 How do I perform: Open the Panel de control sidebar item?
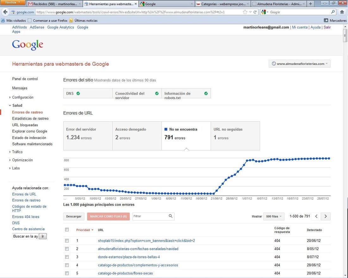[25, 79]
